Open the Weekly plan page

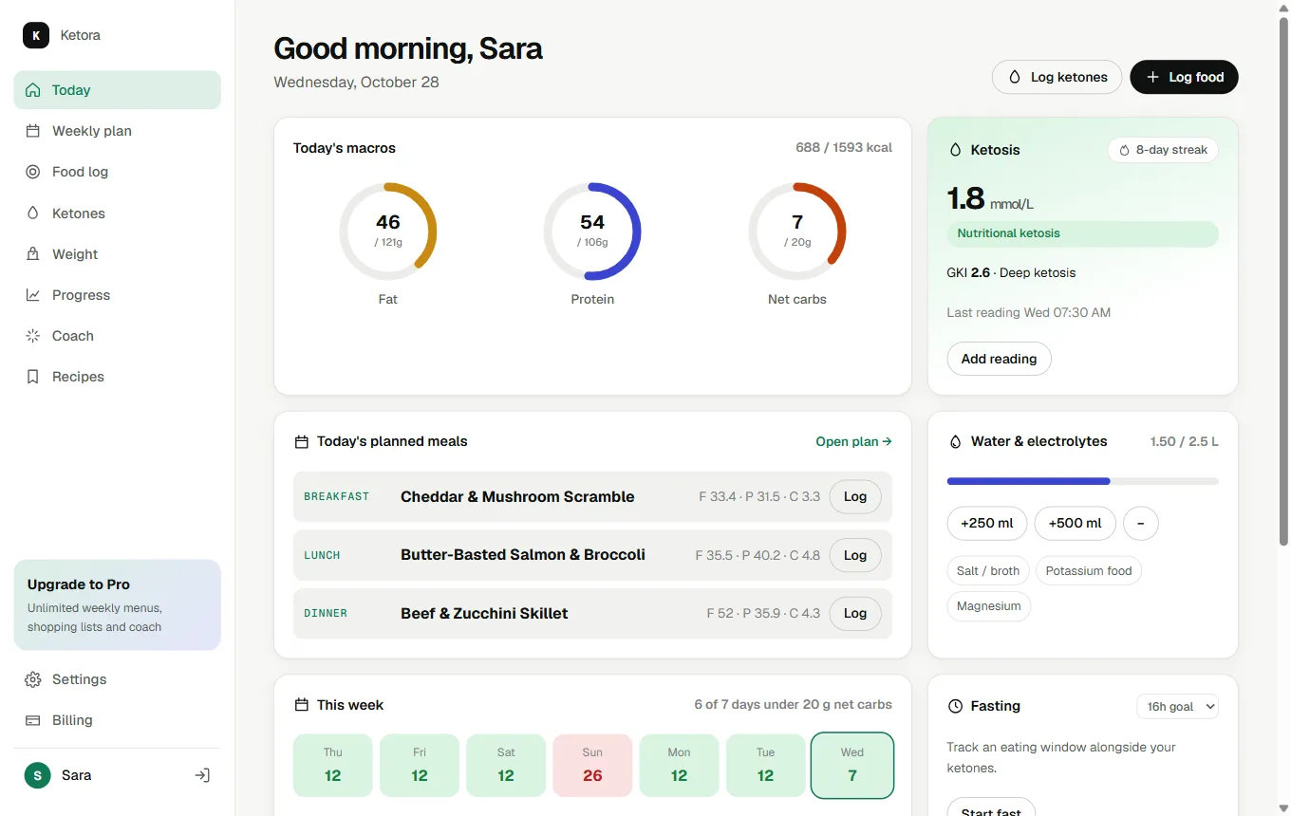(118, 131)
